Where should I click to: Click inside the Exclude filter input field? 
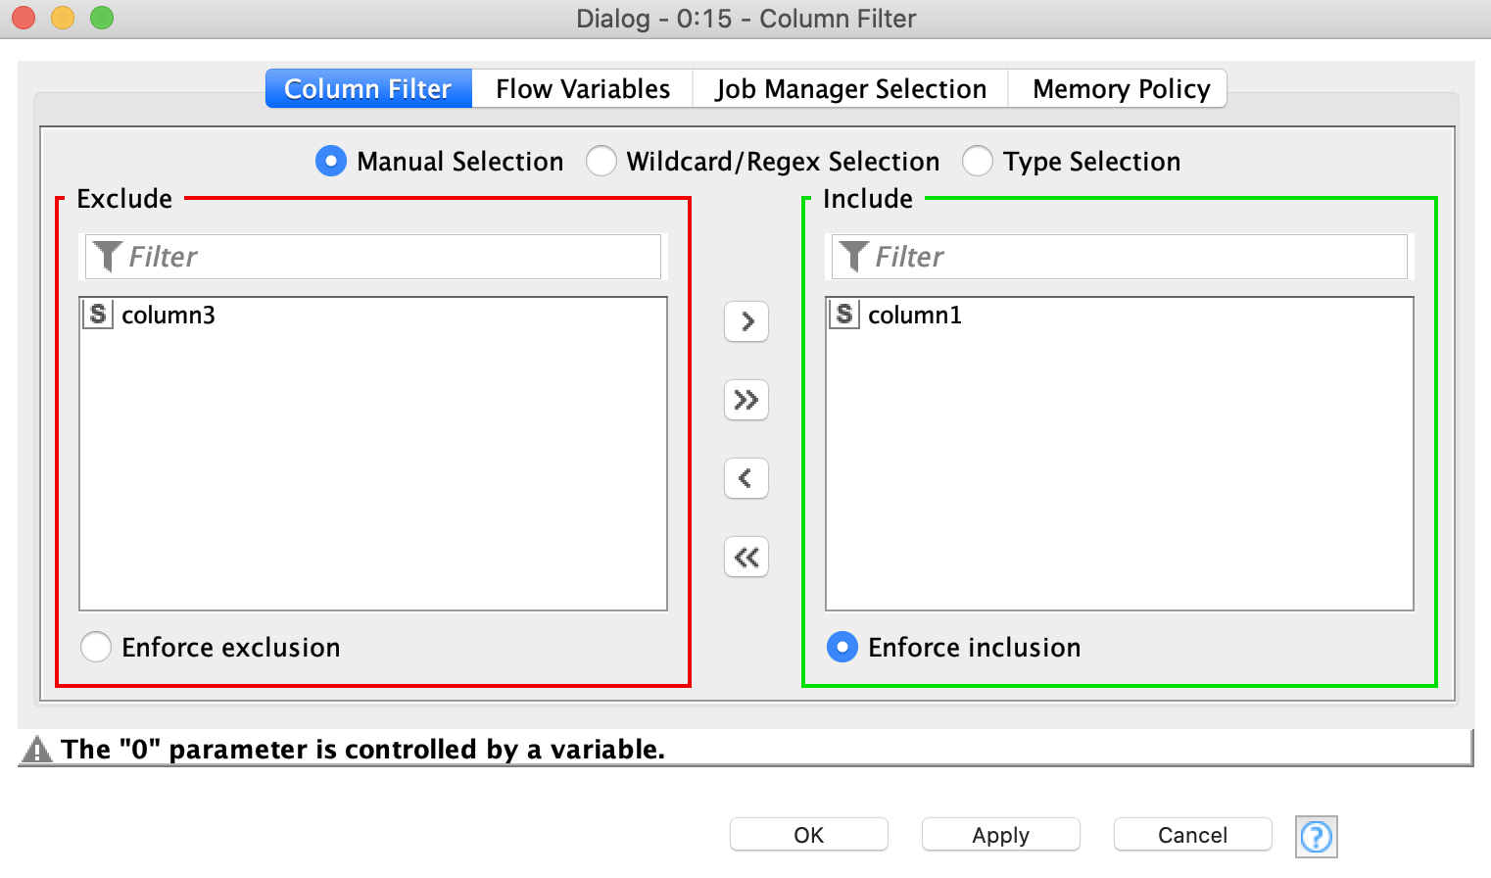point(372,256)
